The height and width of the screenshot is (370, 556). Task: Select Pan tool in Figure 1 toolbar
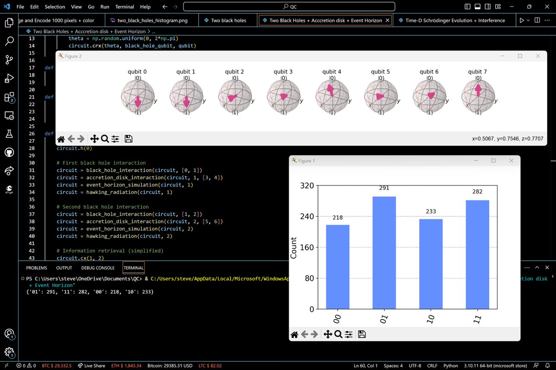pos(327,334)
